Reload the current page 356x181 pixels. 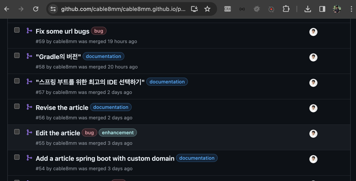point(35,9)
